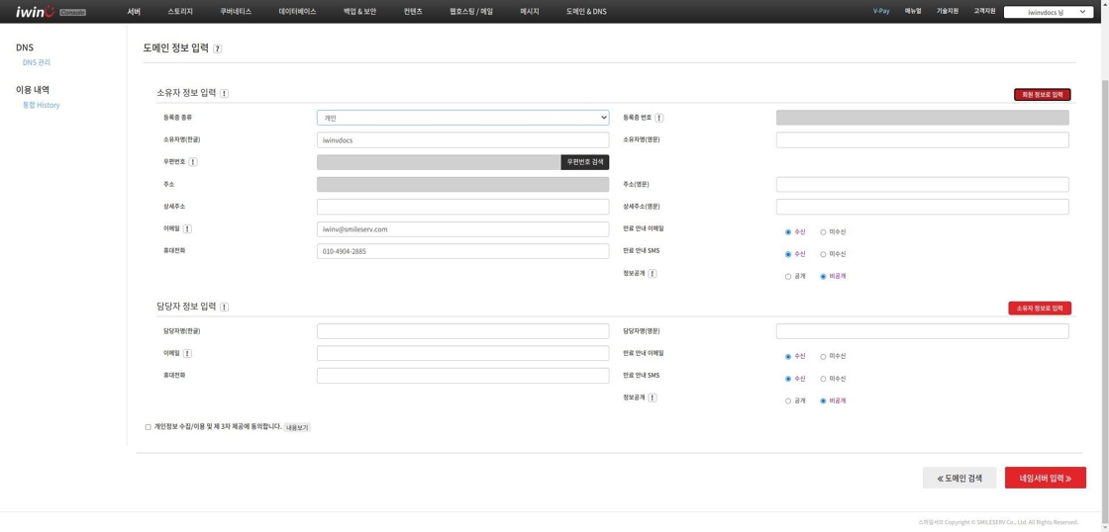The image size is (1109, 532).
Task: Open the 도메인 & DNS menu
Action: click(x=586, y=11)
